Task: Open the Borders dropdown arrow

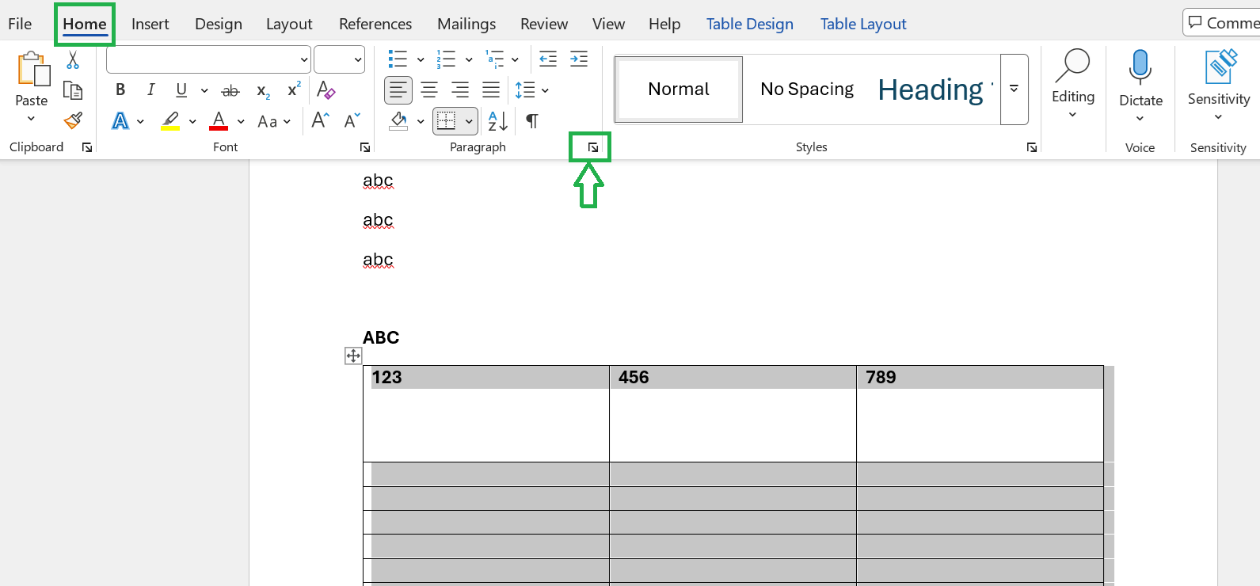Action: click(469, 122)
